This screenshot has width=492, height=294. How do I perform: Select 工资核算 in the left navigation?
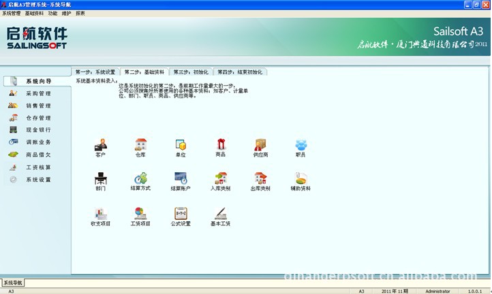click(37, 167)
